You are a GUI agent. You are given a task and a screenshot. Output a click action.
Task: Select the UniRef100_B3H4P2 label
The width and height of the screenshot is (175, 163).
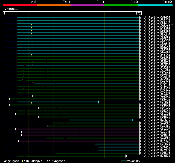[x=157, y=150]
